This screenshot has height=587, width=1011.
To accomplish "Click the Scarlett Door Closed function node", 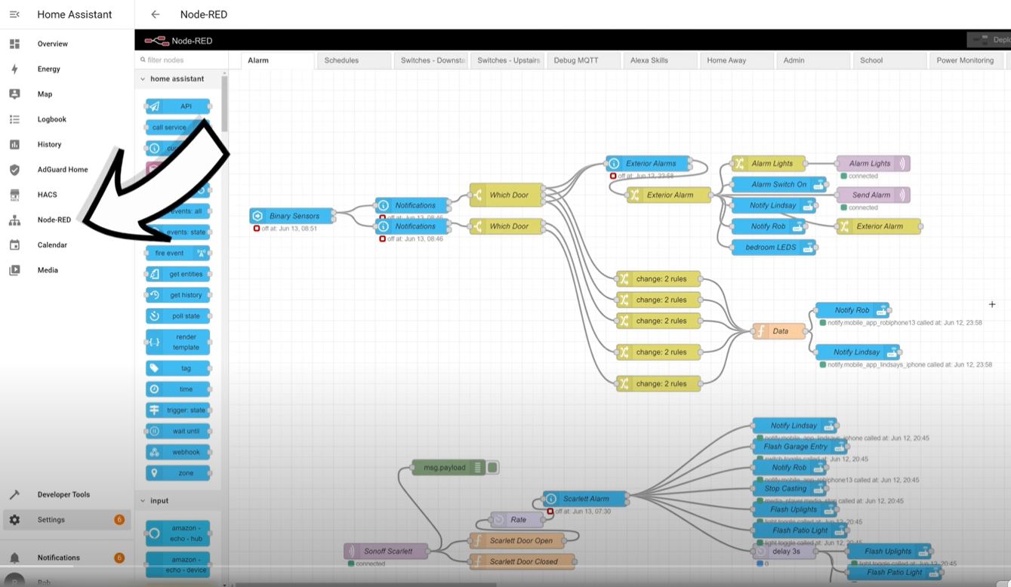I will pyautogui.click(x=522, y=561).
